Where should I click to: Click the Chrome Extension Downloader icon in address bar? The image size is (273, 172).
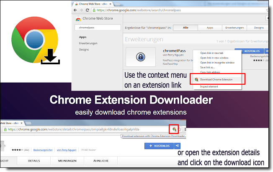point(174,129)
